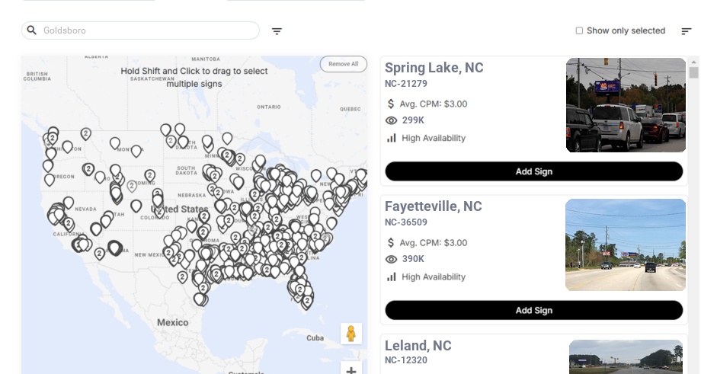Screen dimensions: 701x374
Task: Click Remove All button on map
Action: point(343,64)
